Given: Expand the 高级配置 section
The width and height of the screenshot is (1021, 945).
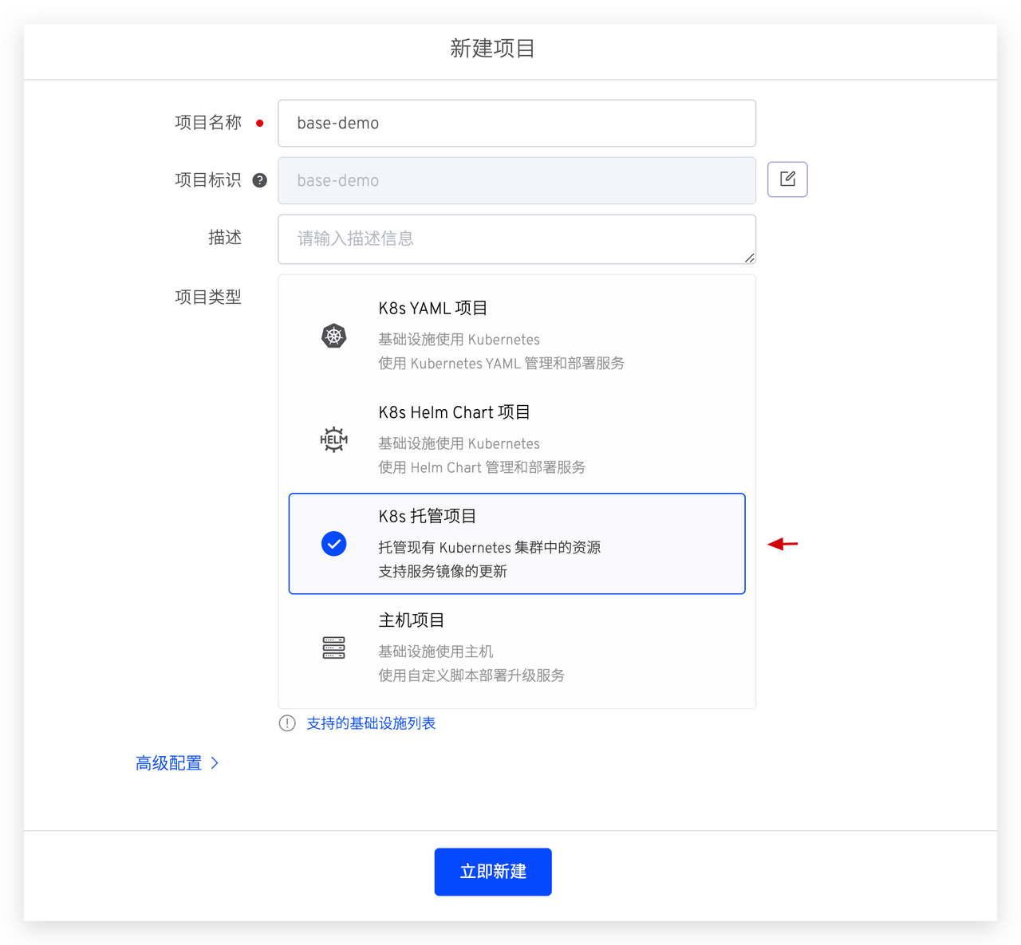Looking at the screenshot, I should (169, 762).
